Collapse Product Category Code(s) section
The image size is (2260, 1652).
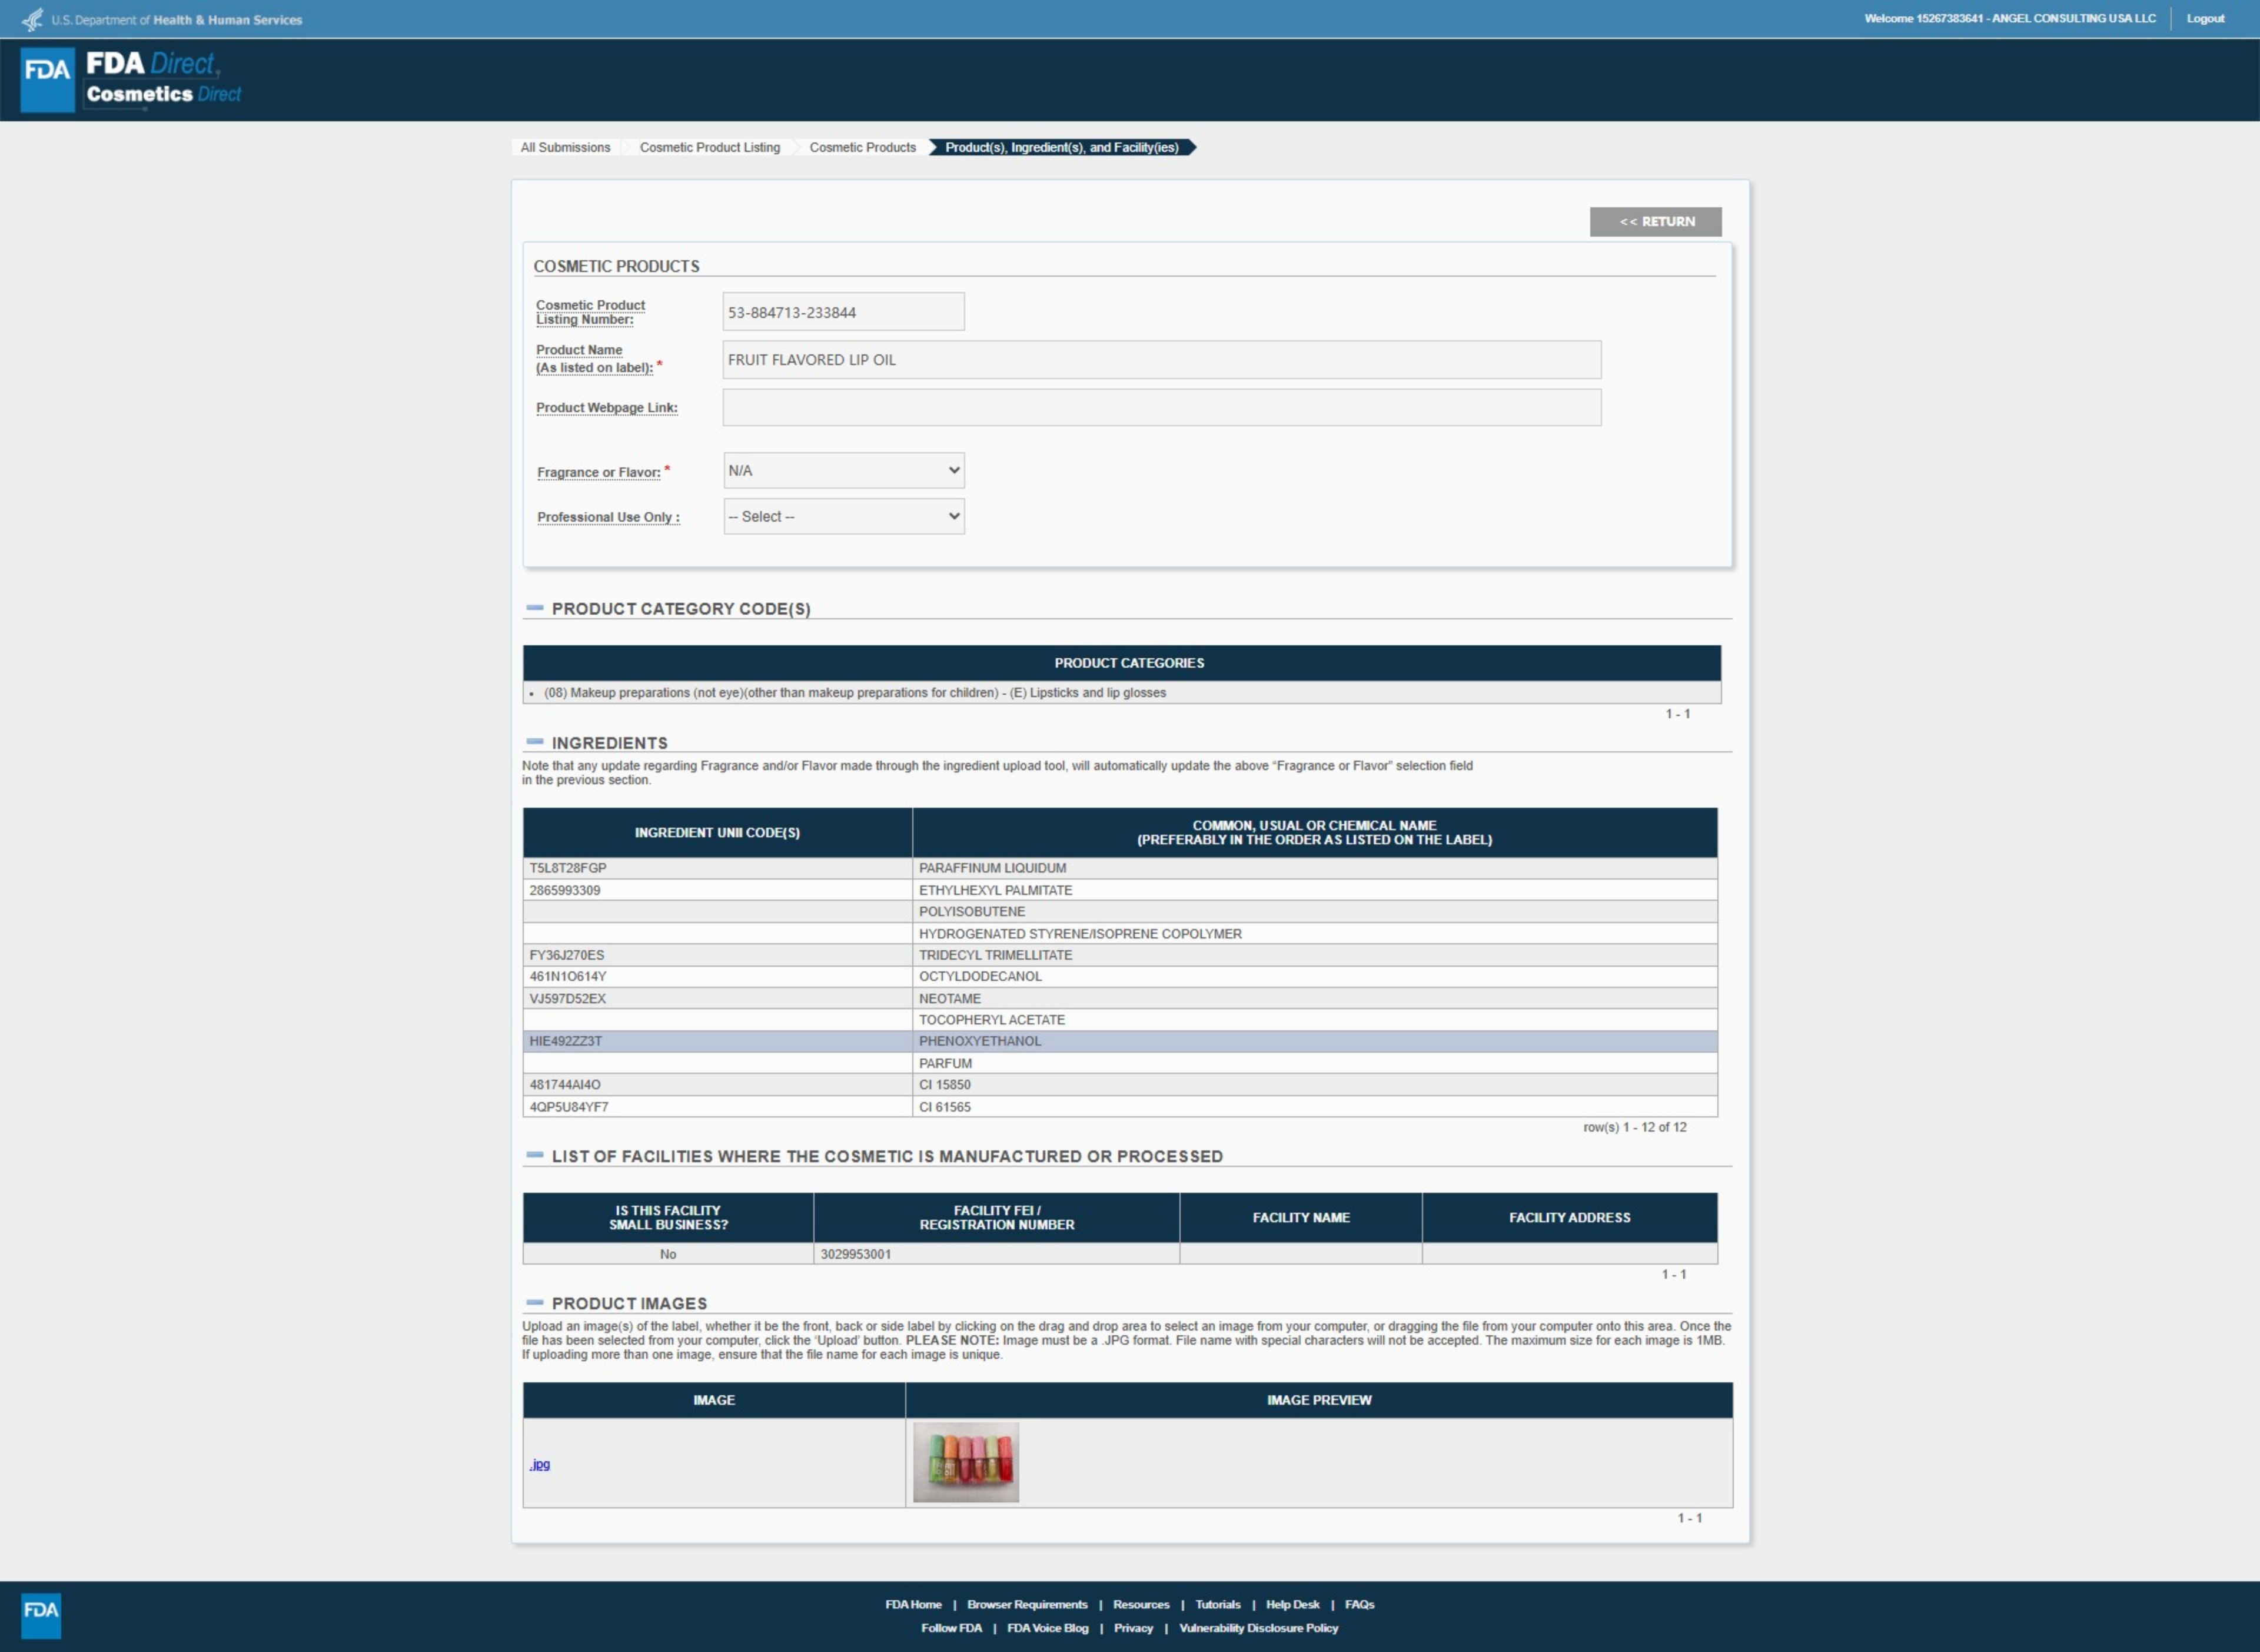point(535,608)
